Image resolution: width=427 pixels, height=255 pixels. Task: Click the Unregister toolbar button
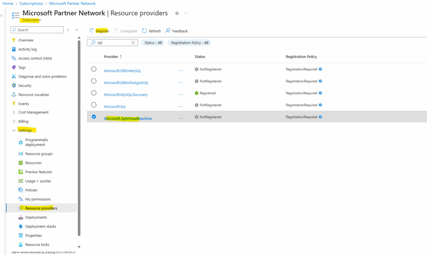[x=126, y=31]
